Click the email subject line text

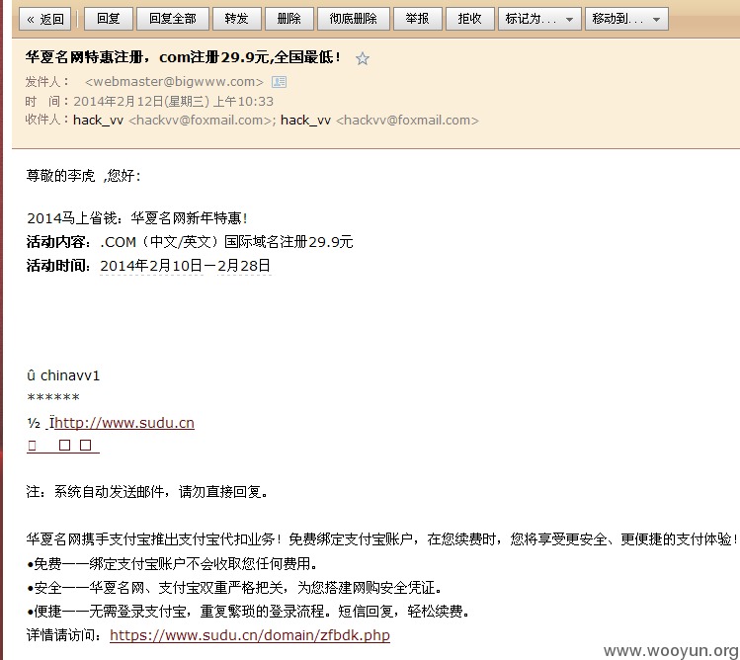point(183,57)
